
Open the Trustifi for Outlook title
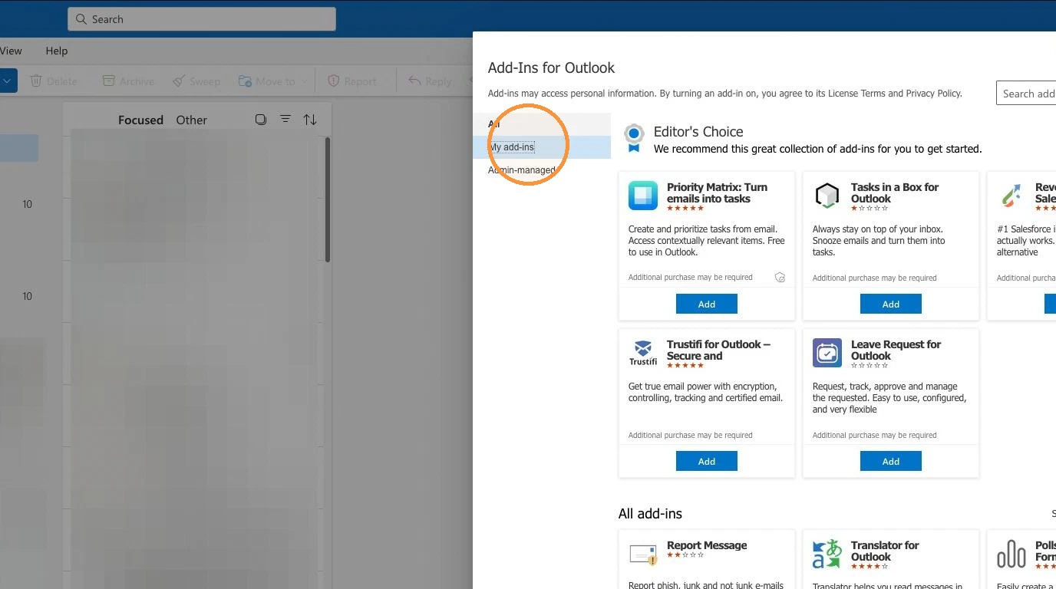tap(718, 350)
